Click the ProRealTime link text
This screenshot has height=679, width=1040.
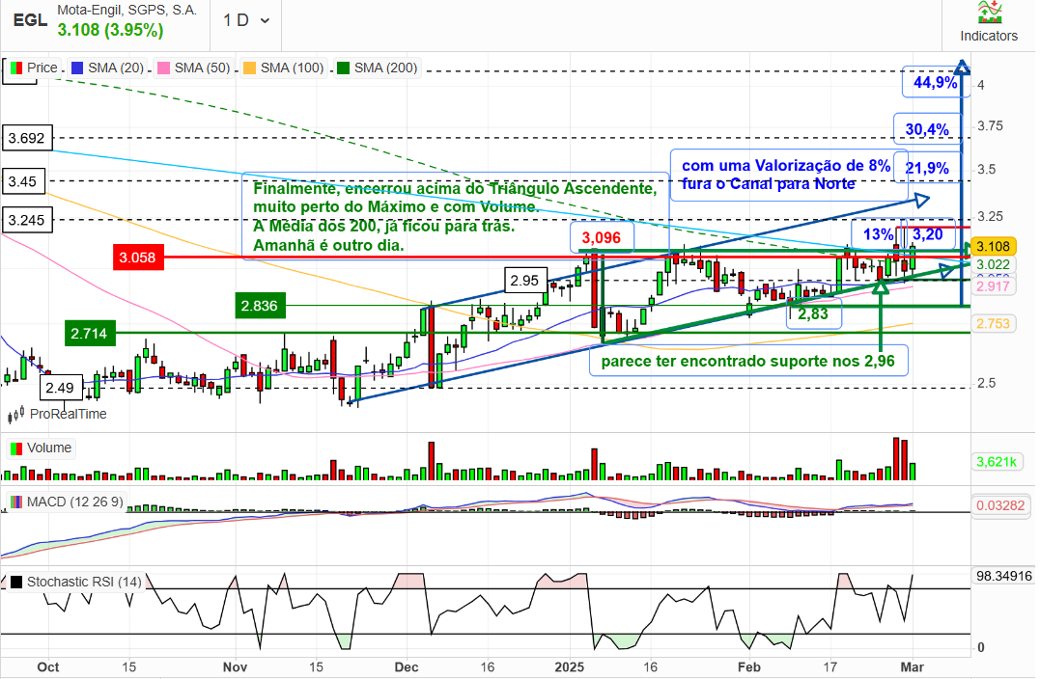tap(69, 414)
